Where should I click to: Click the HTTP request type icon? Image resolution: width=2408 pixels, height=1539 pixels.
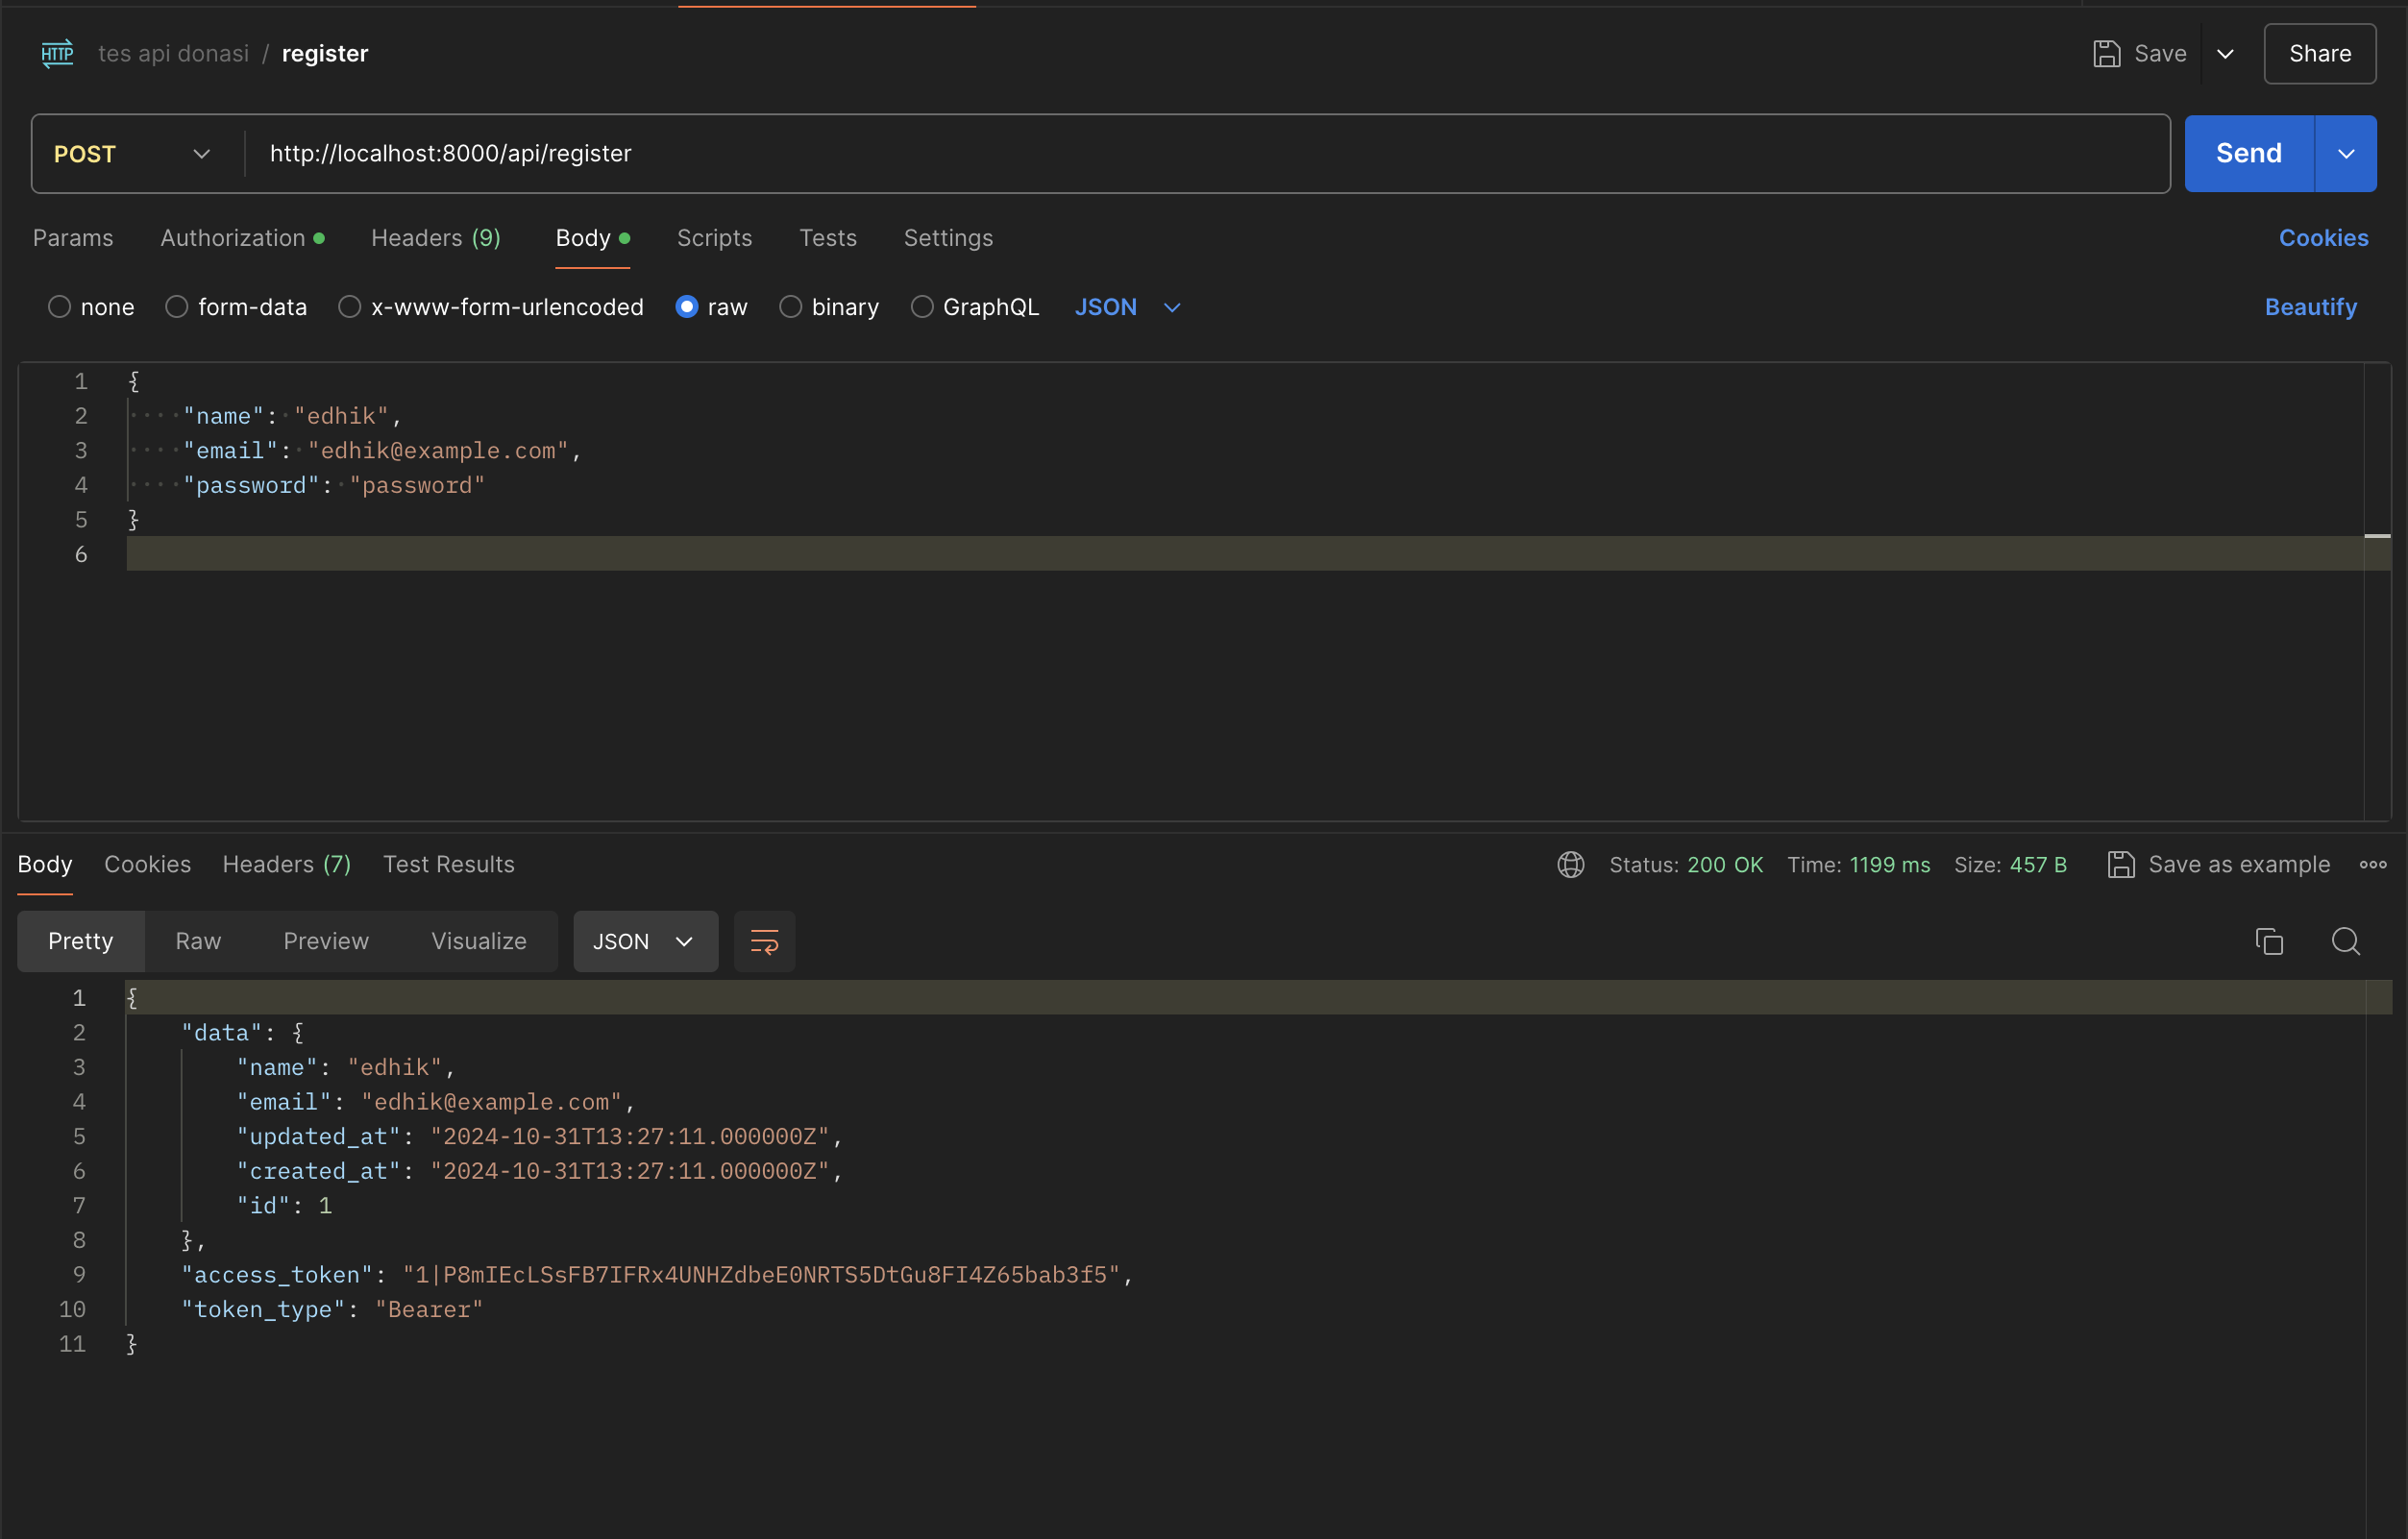tap(57, 53)
